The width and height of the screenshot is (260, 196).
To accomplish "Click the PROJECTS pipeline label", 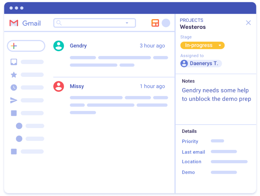I will pyautogui.click(x=192, y=20).
